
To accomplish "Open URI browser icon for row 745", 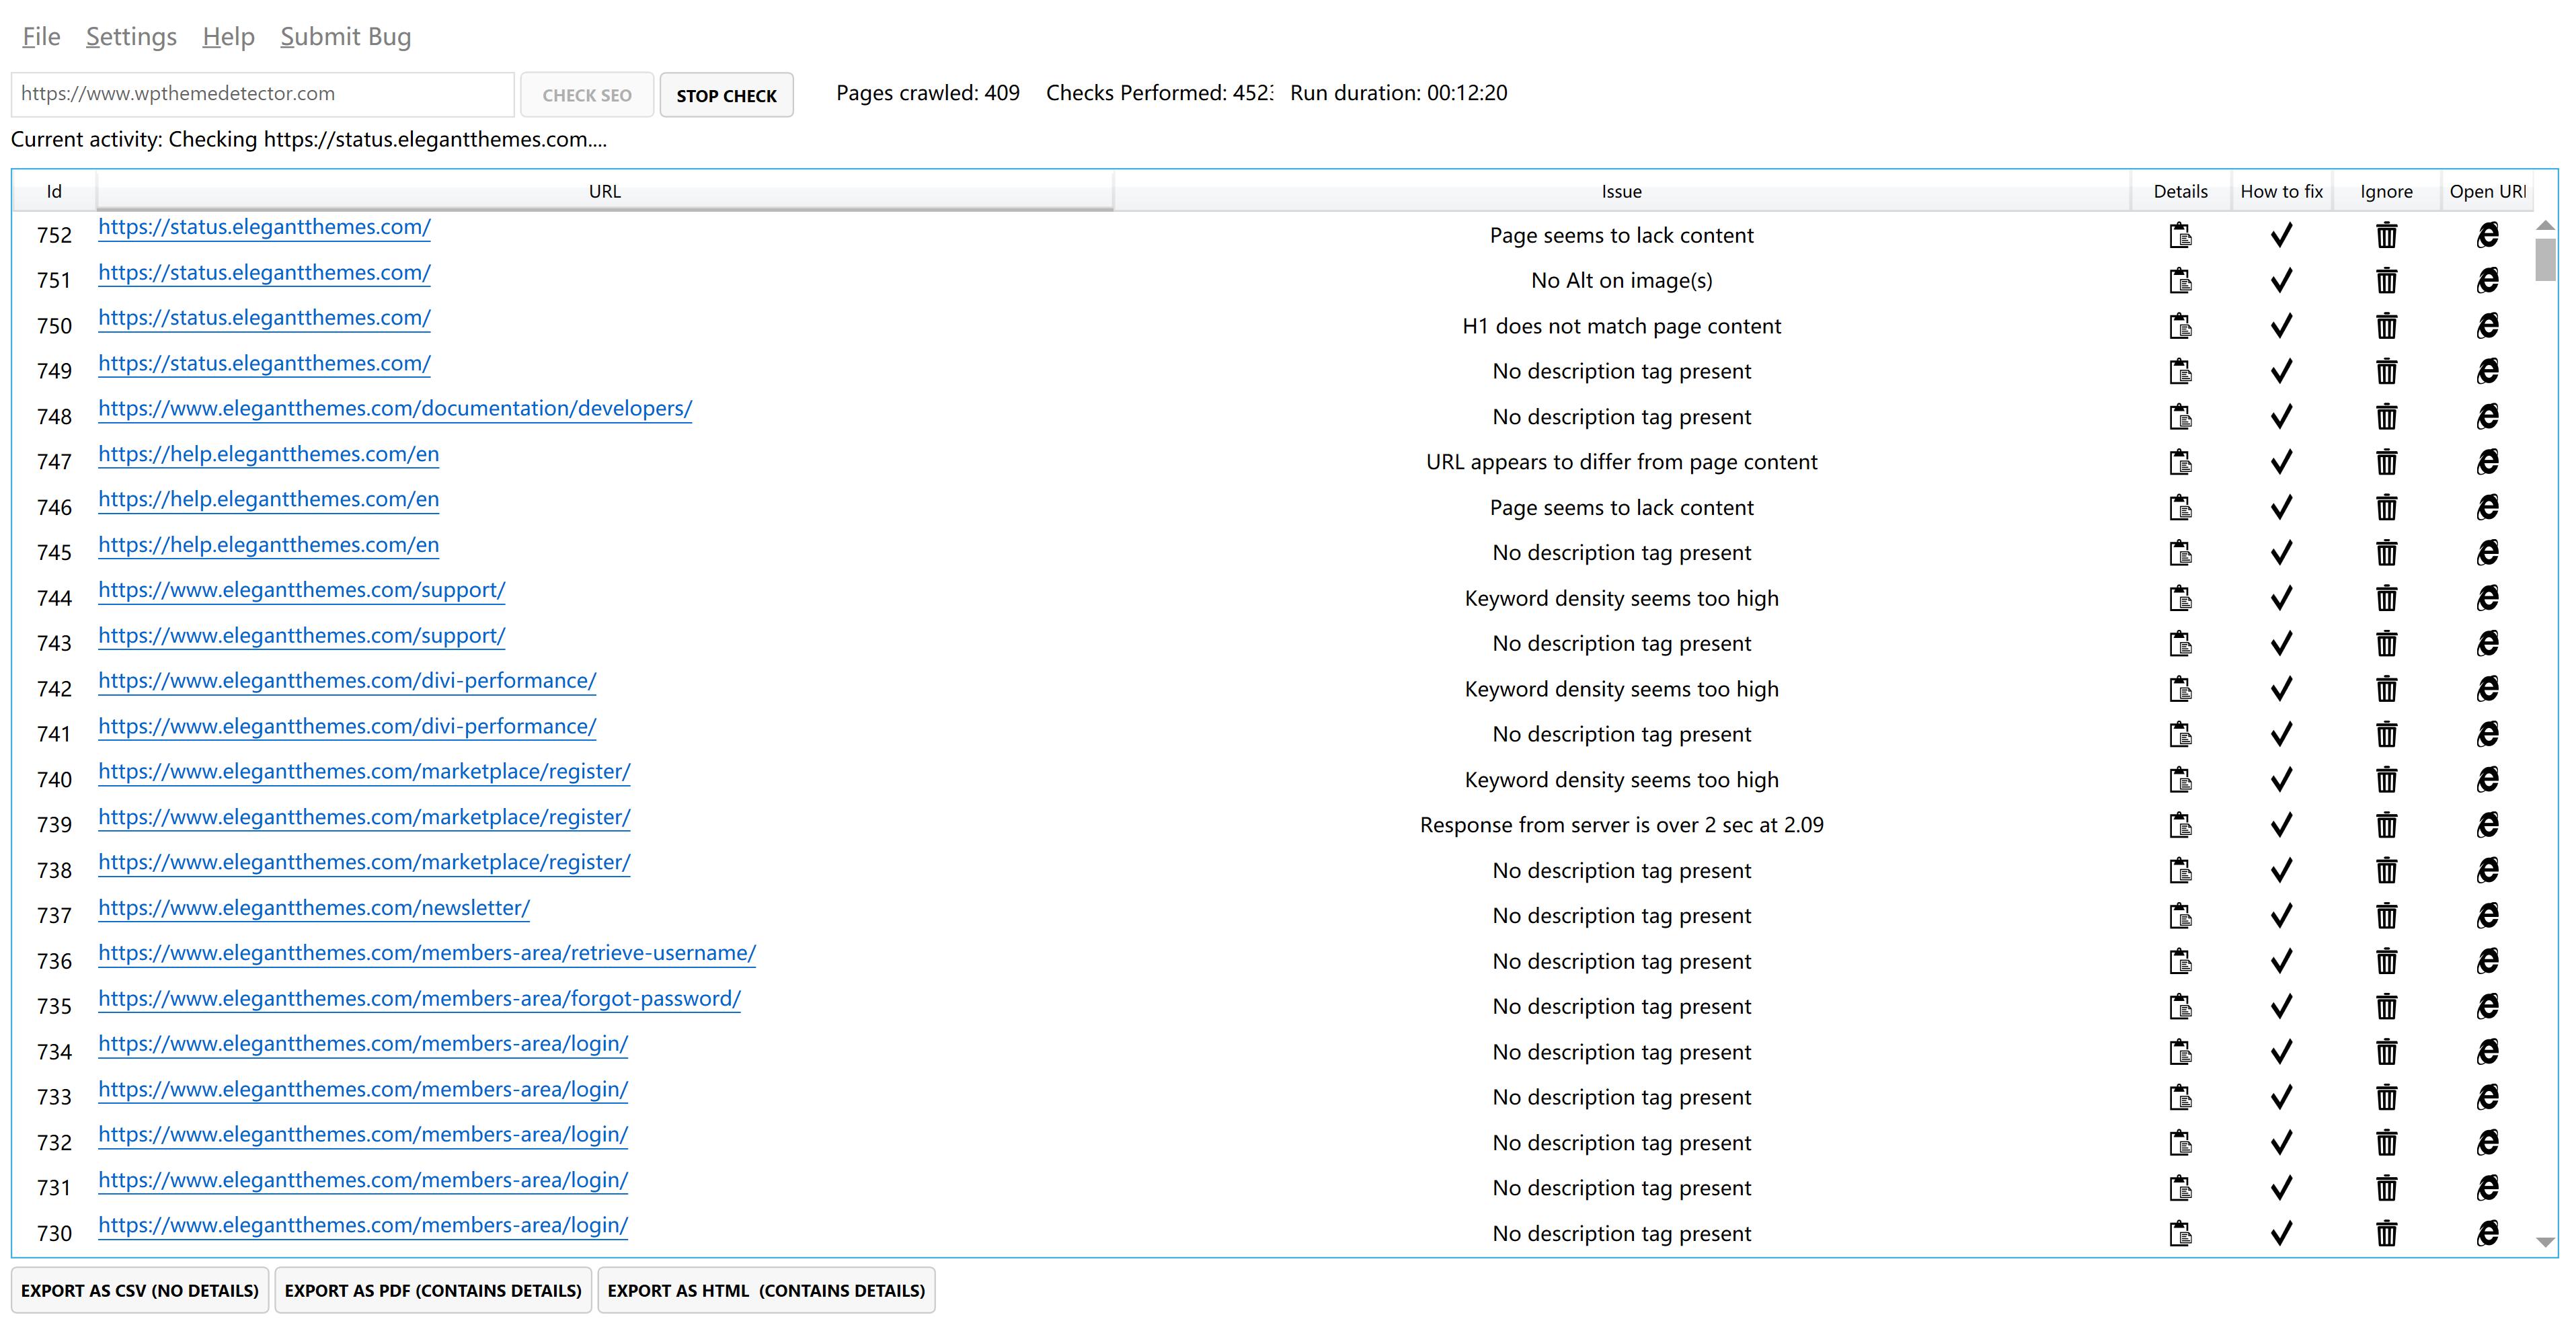I will [2487, 553].
